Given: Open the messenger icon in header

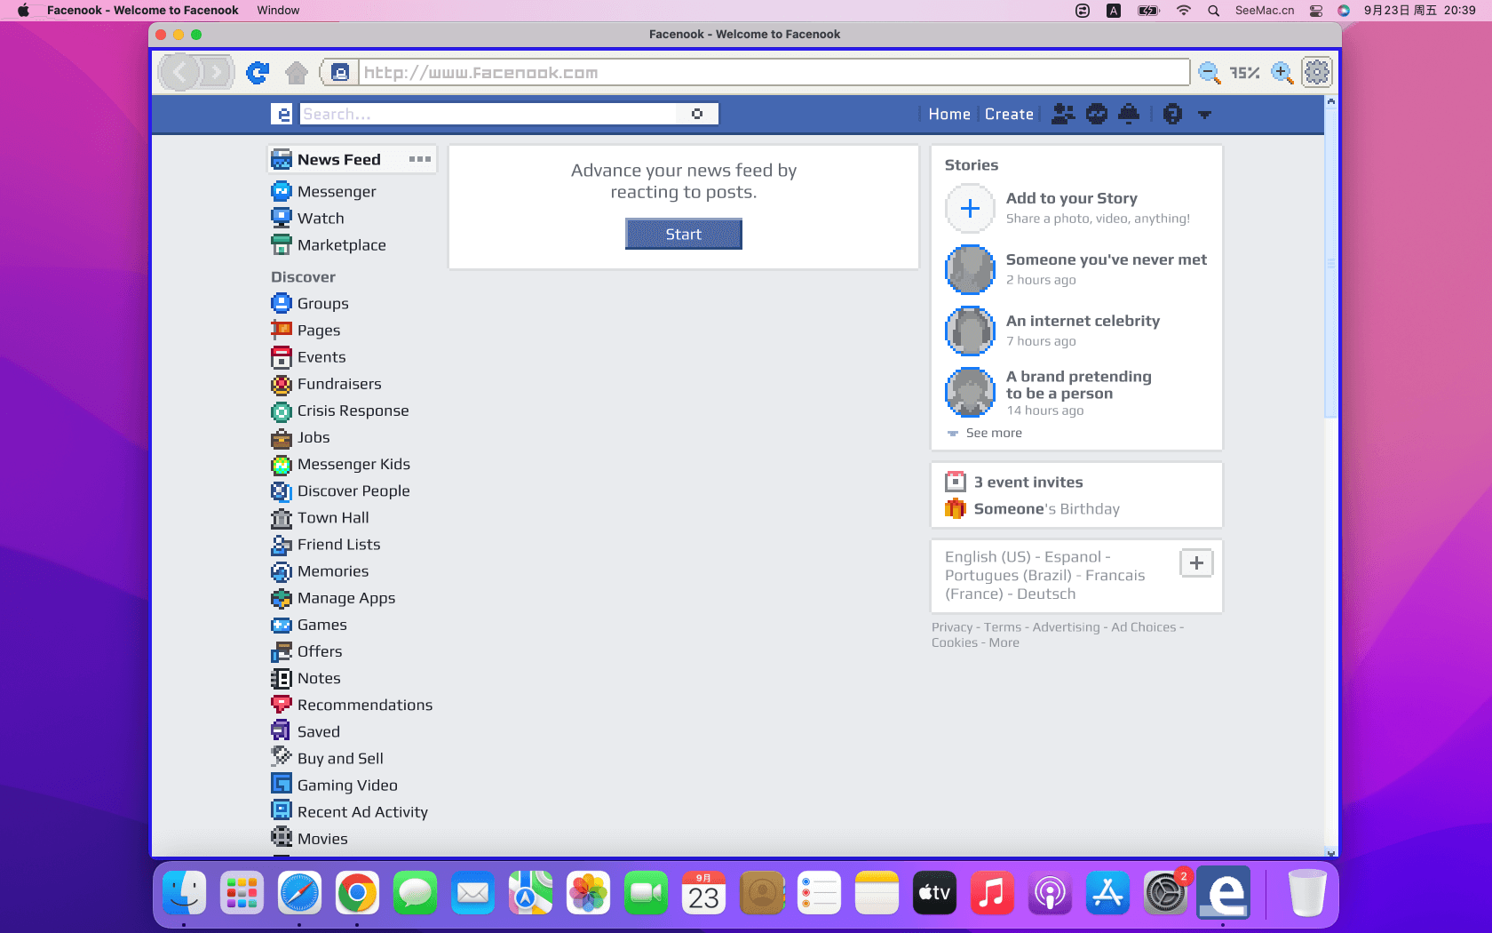Looking at the screenshot, I should point(1097,114).
